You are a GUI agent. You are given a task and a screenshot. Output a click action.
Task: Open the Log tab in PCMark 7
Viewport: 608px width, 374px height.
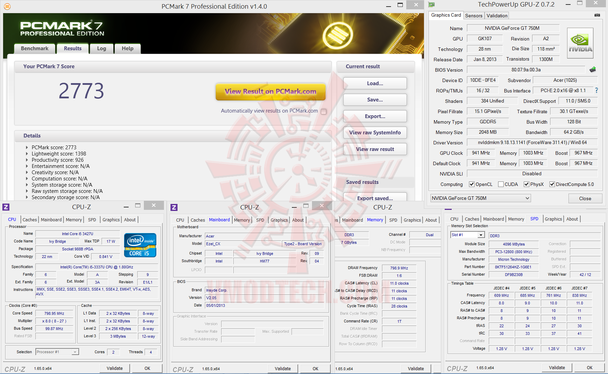tap(102, 48)
